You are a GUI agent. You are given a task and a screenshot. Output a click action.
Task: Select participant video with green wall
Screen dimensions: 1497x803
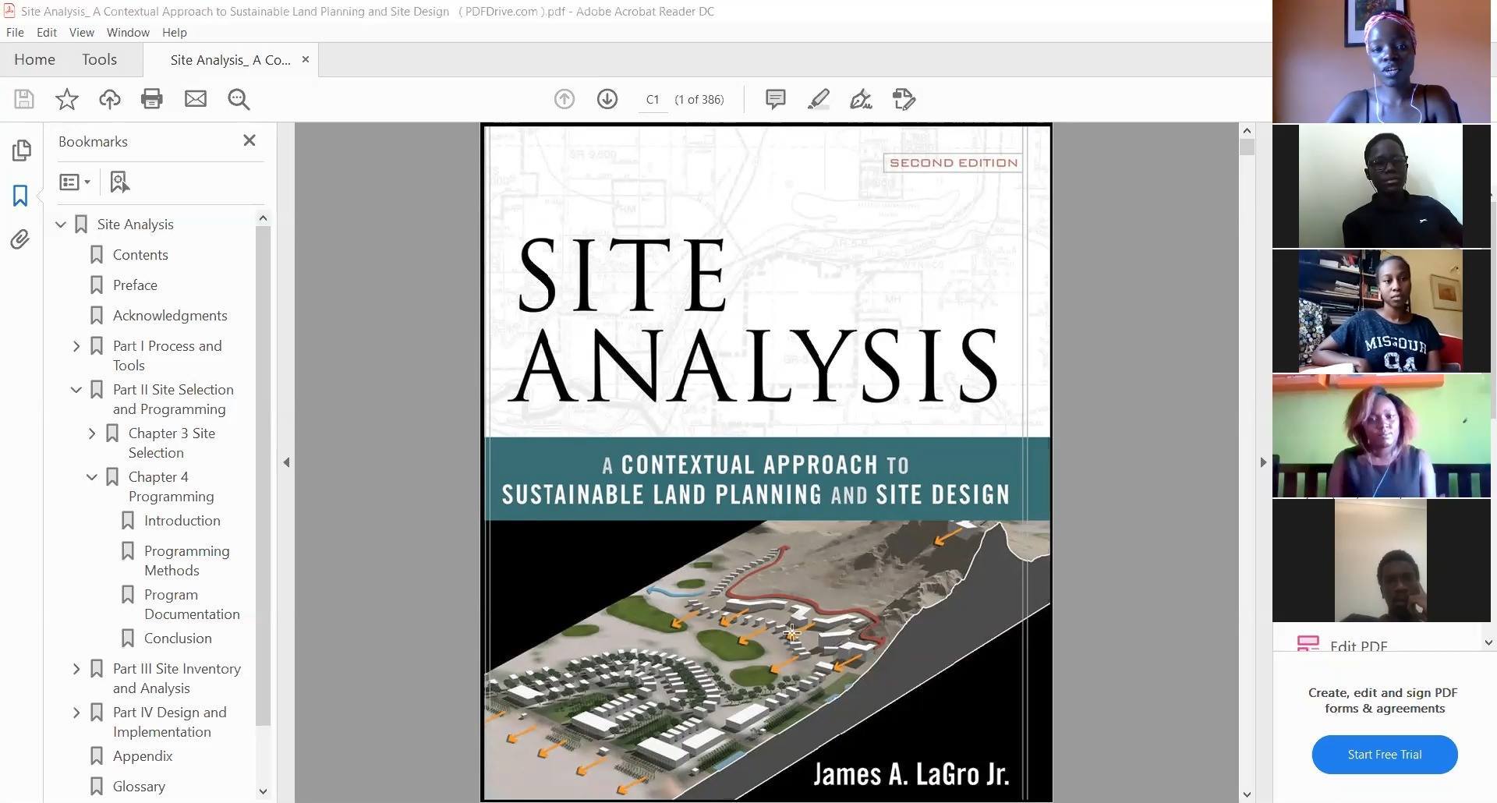click(x=1382, y=435)
